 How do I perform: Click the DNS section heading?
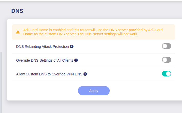pyautogui.click(x=17, y=11)
